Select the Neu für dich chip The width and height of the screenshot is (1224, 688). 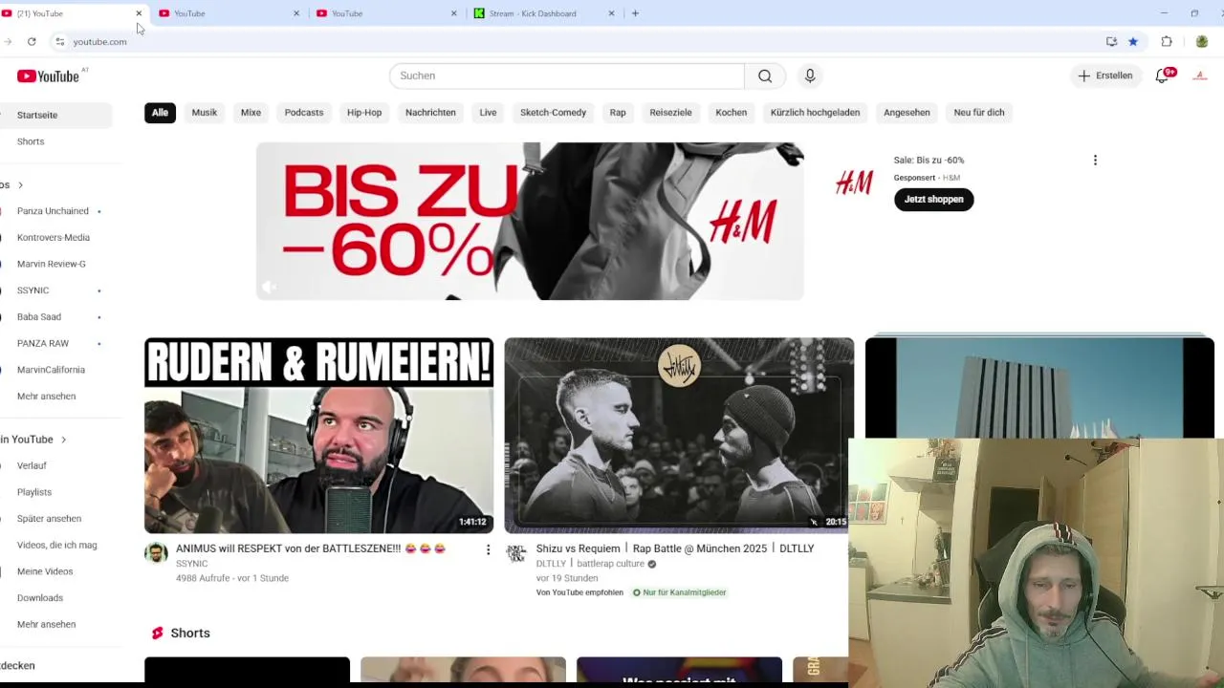click(x=979, y=113)
